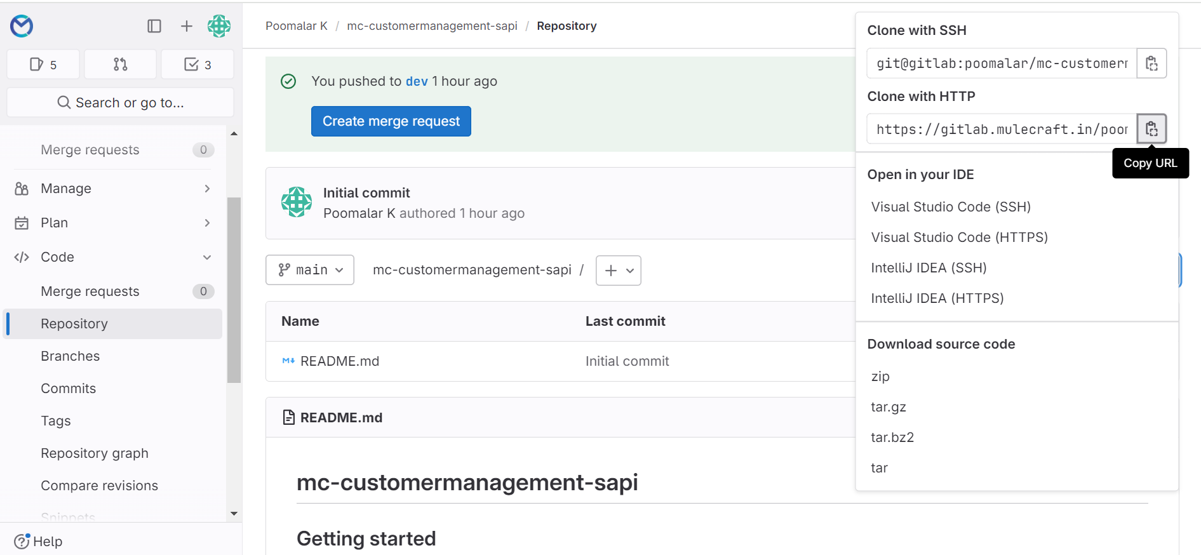Copy the HTTP clone URL

pos(1151,130)
